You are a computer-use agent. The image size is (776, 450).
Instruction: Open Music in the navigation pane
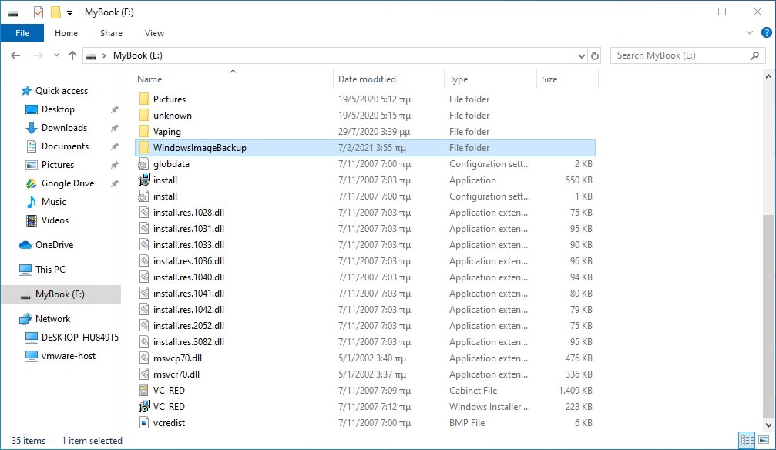coord(53,201)
